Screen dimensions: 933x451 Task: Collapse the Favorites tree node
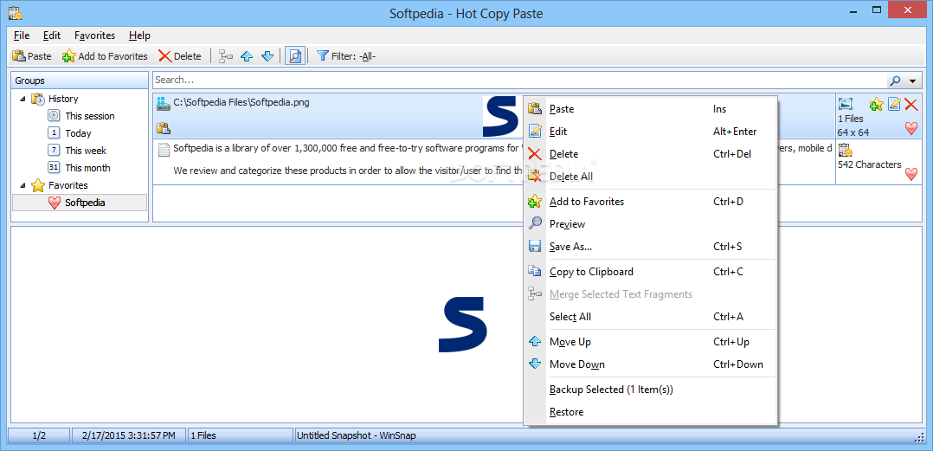pyautogui.click(x=23, y=185)
